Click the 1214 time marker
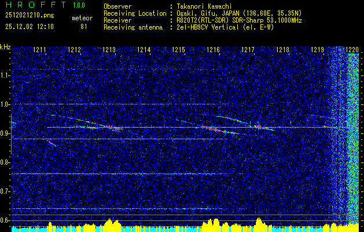The width and height of the screenshot is (364, 232). tap(144, 49)
